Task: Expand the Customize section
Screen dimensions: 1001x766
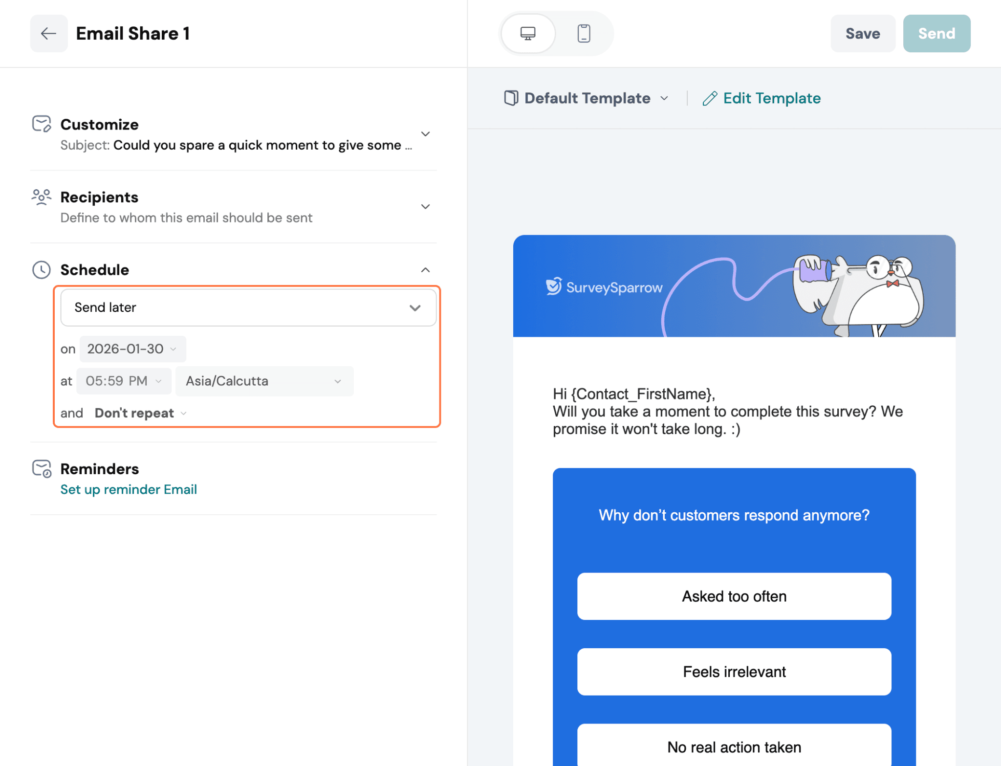Action: (425, 134)
